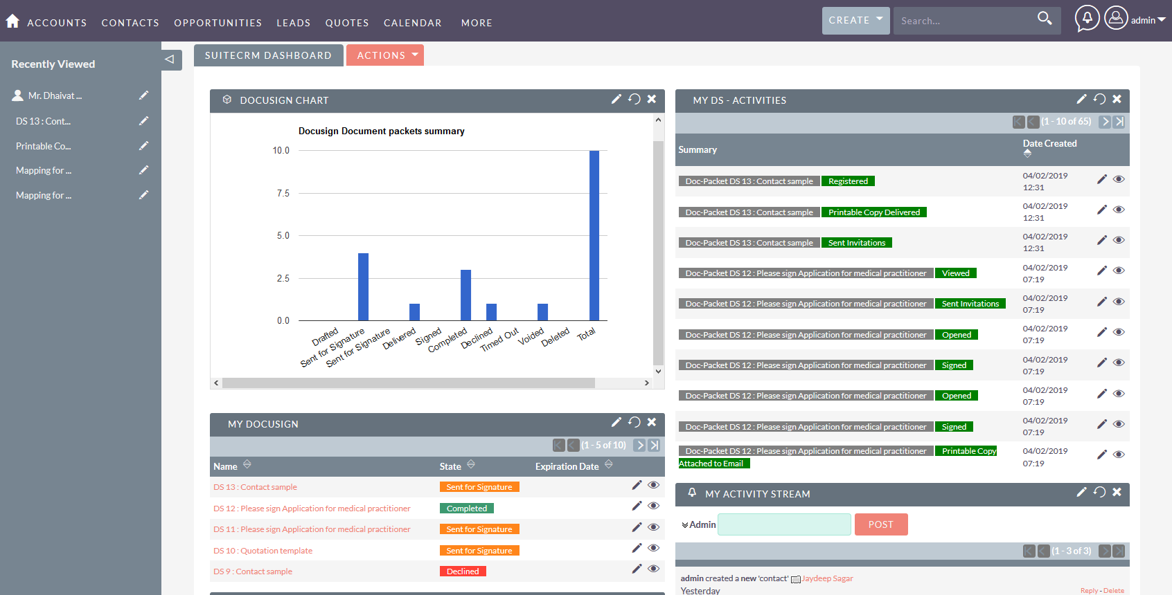View the DS 9 Declined packet row
1172x595 pixels.
pyautogui.click(x=653, y=569)
